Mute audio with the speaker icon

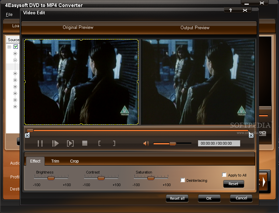point(146,143)
